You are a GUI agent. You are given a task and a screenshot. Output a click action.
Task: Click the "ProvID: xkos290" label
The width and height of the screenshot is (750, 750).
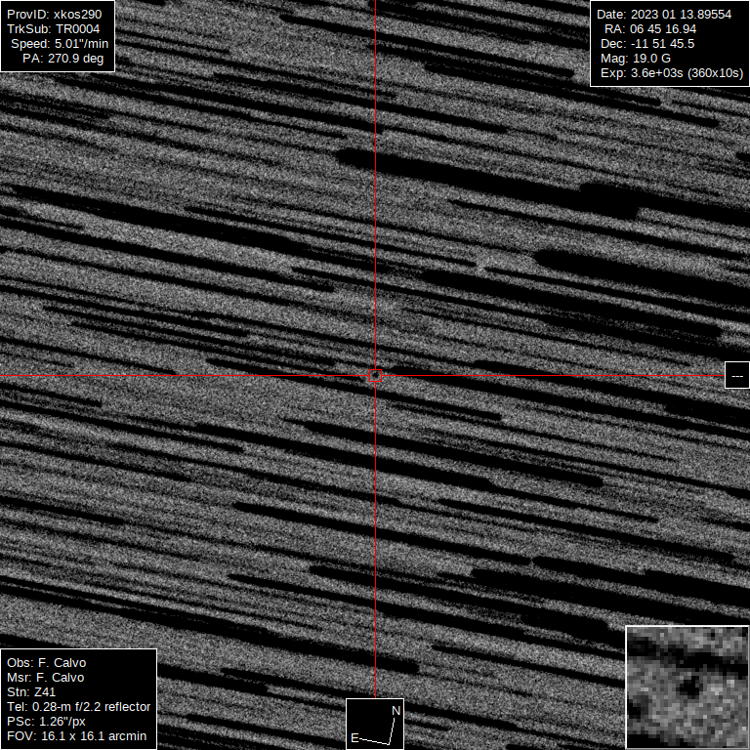(54, 15)
